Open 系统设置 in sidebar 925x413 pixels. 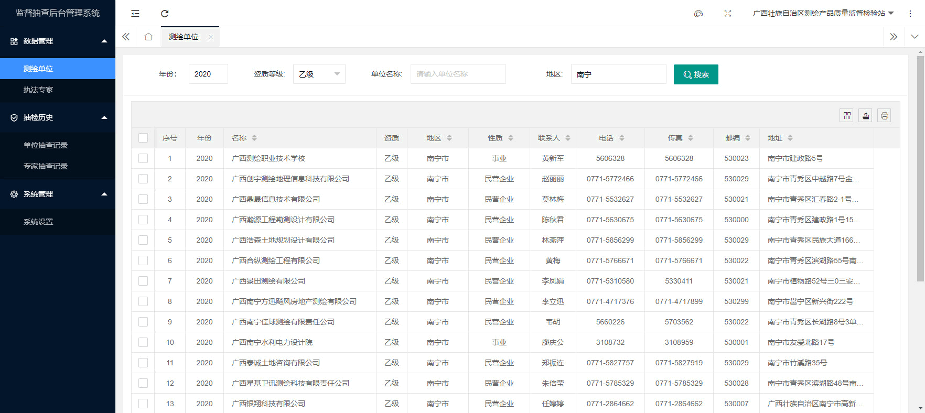point(58,222)
